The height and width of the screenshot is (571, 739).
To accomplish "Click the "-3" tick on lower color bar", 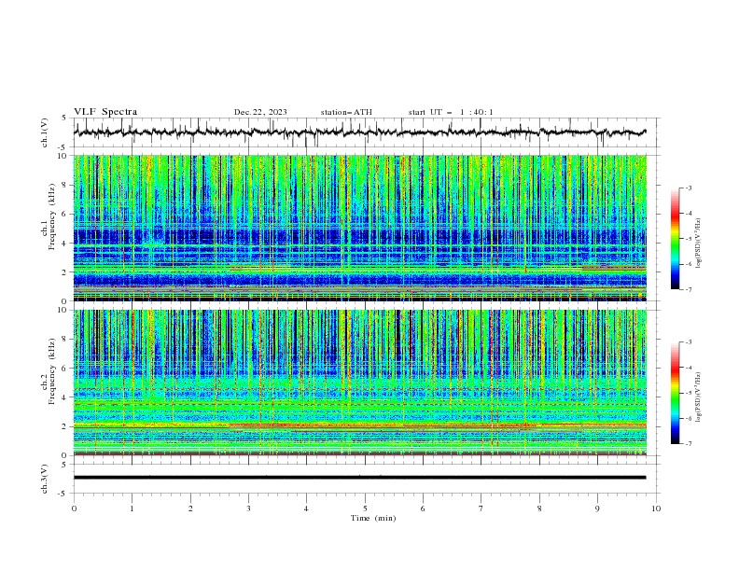I will pyautogui.click(x=689, y=342).
